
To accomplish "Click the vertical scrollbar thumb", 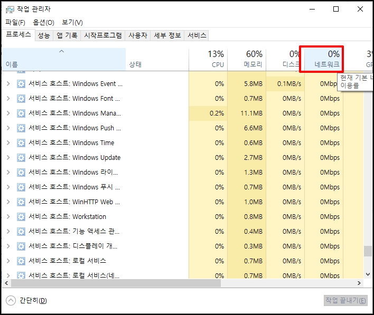I will [368, 251].
